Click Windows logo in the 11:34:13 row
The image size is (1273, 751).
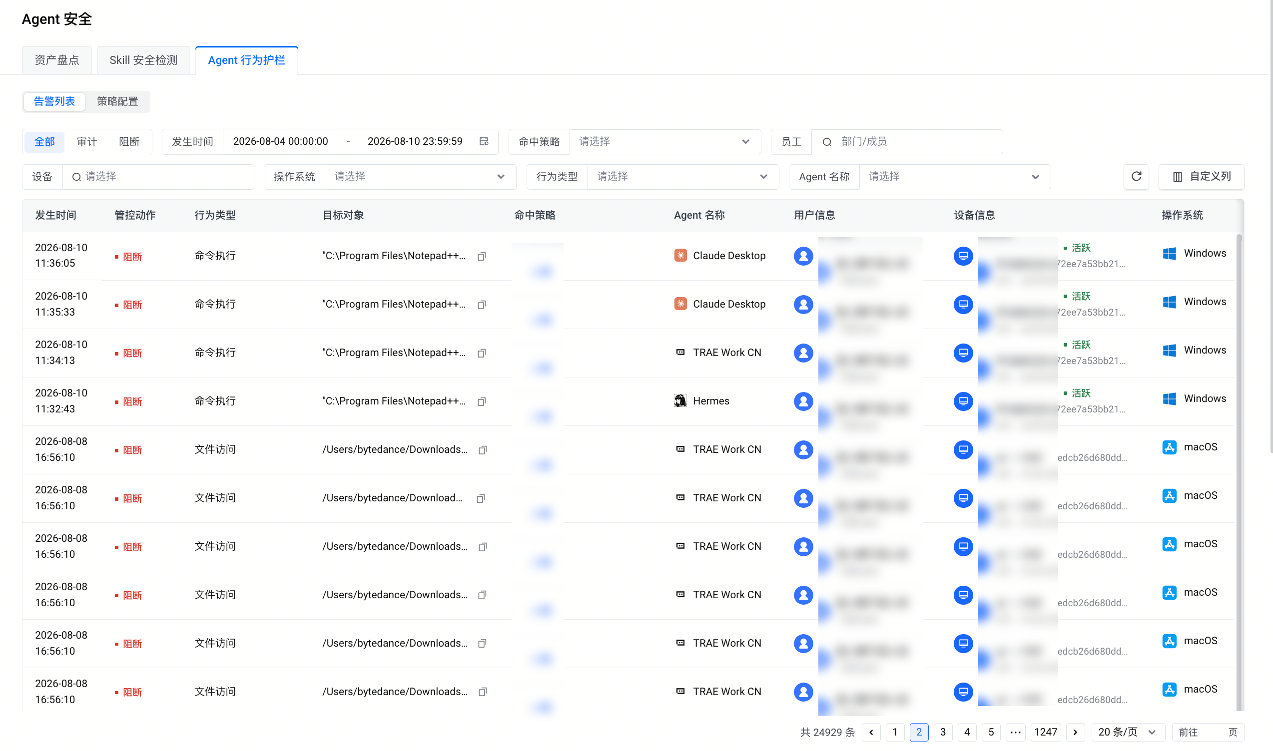pyautogui.click(x=1169, y=350)
